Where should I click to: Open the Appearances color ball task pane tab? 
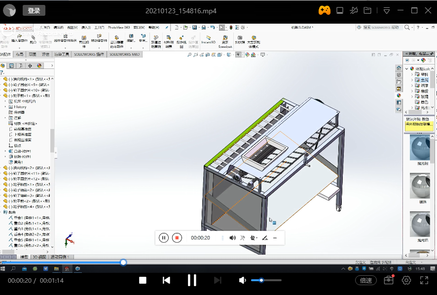[x=399, y=96]
